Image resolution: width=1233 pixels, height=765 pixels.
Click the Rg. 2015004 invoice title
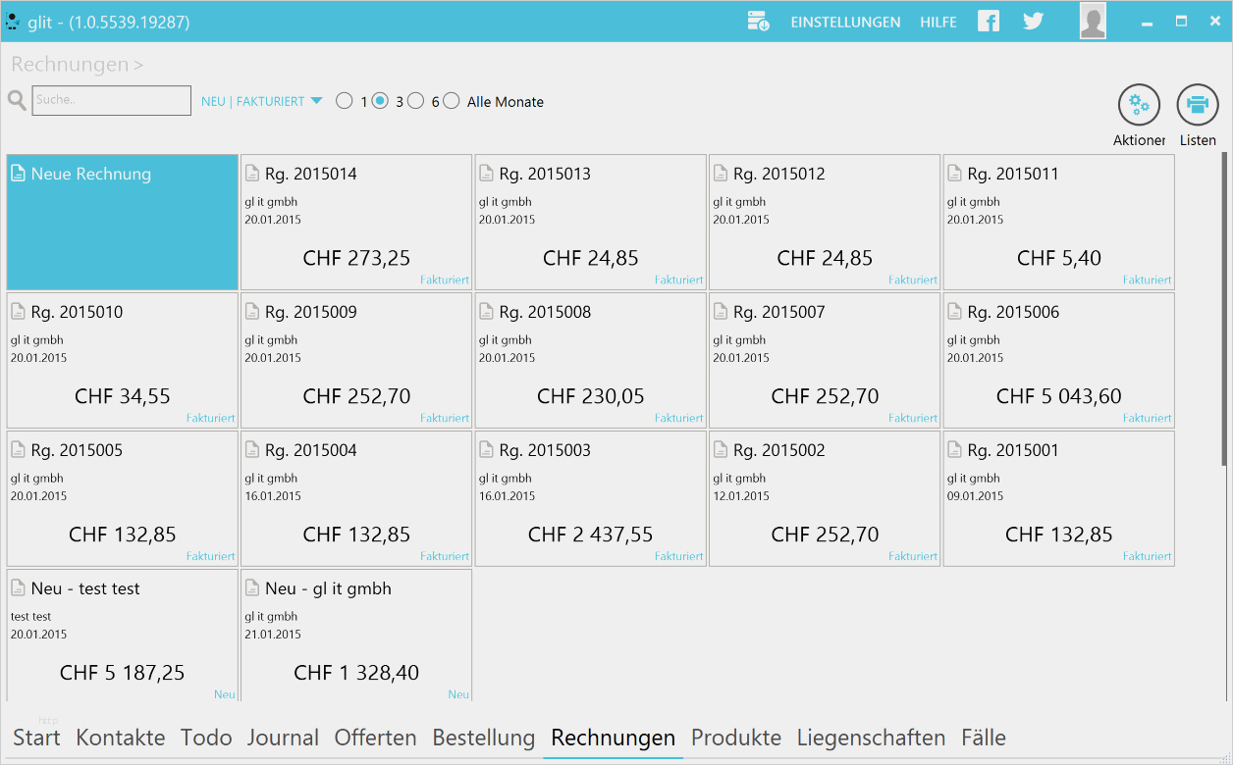311,450
